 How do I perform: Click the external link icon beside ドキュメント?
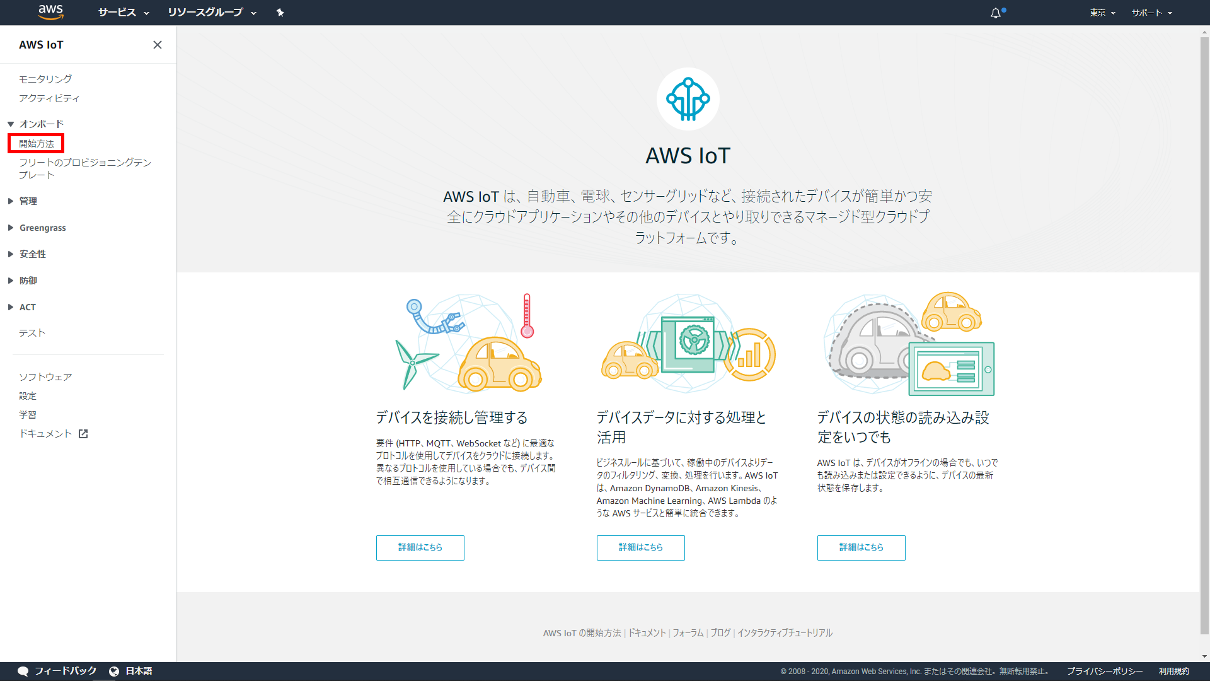tap(83, 434)
